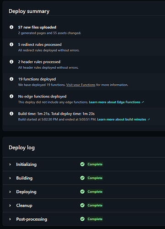
Task: Expand the Post-processing log section chevron
Action: (10, 219)
